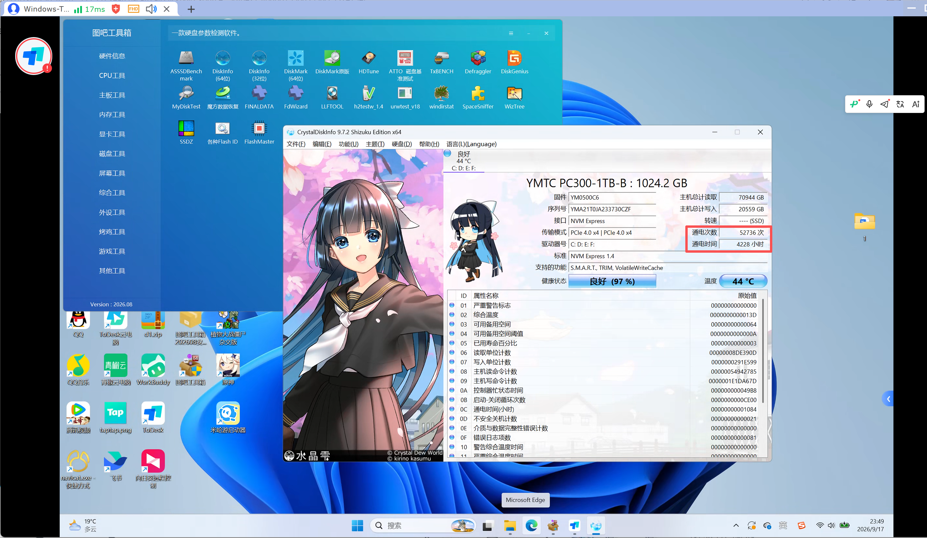Click the SMART list vertical scrollbar
Image resolution: width=927 pixels, height=538 pixels.
[x=763, y=351]
